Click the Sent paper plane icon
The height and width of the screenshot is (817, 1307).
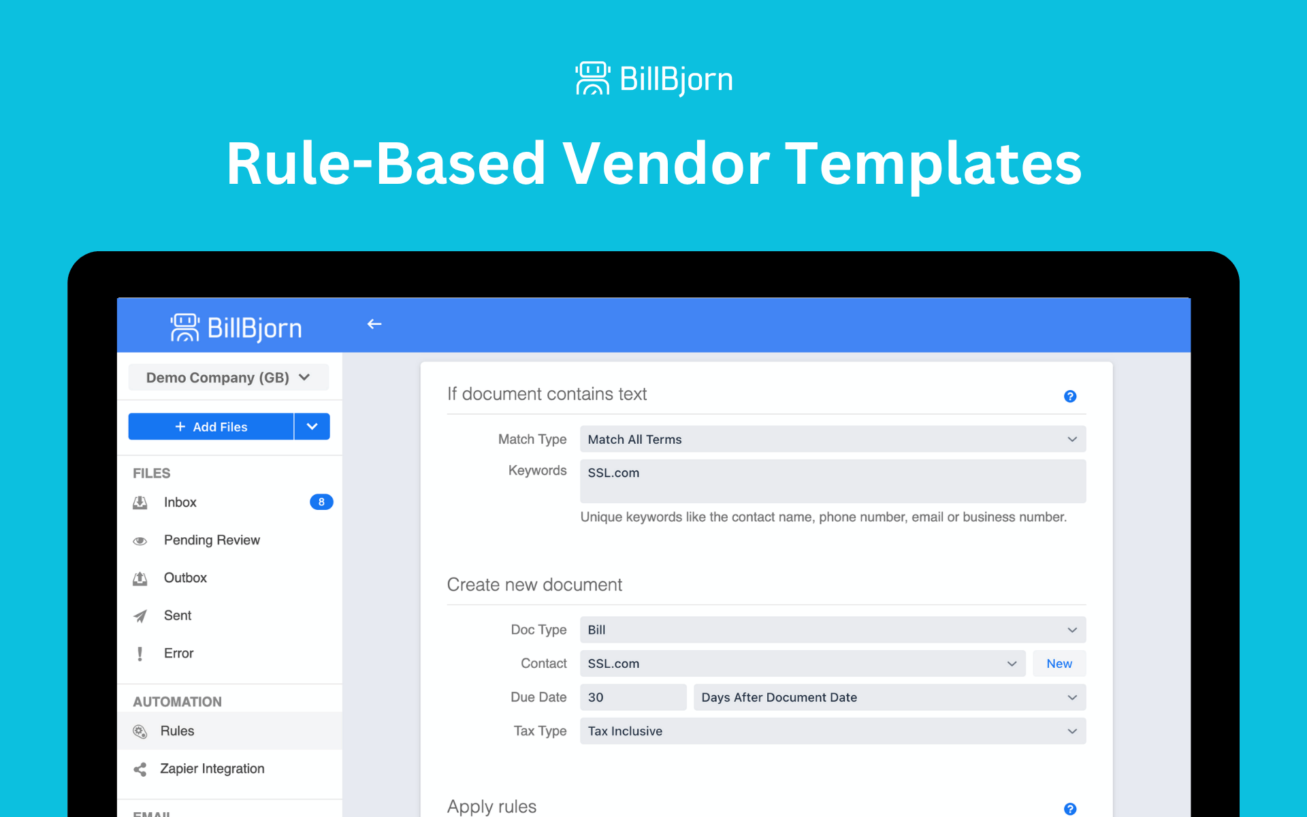pos(140,616)
